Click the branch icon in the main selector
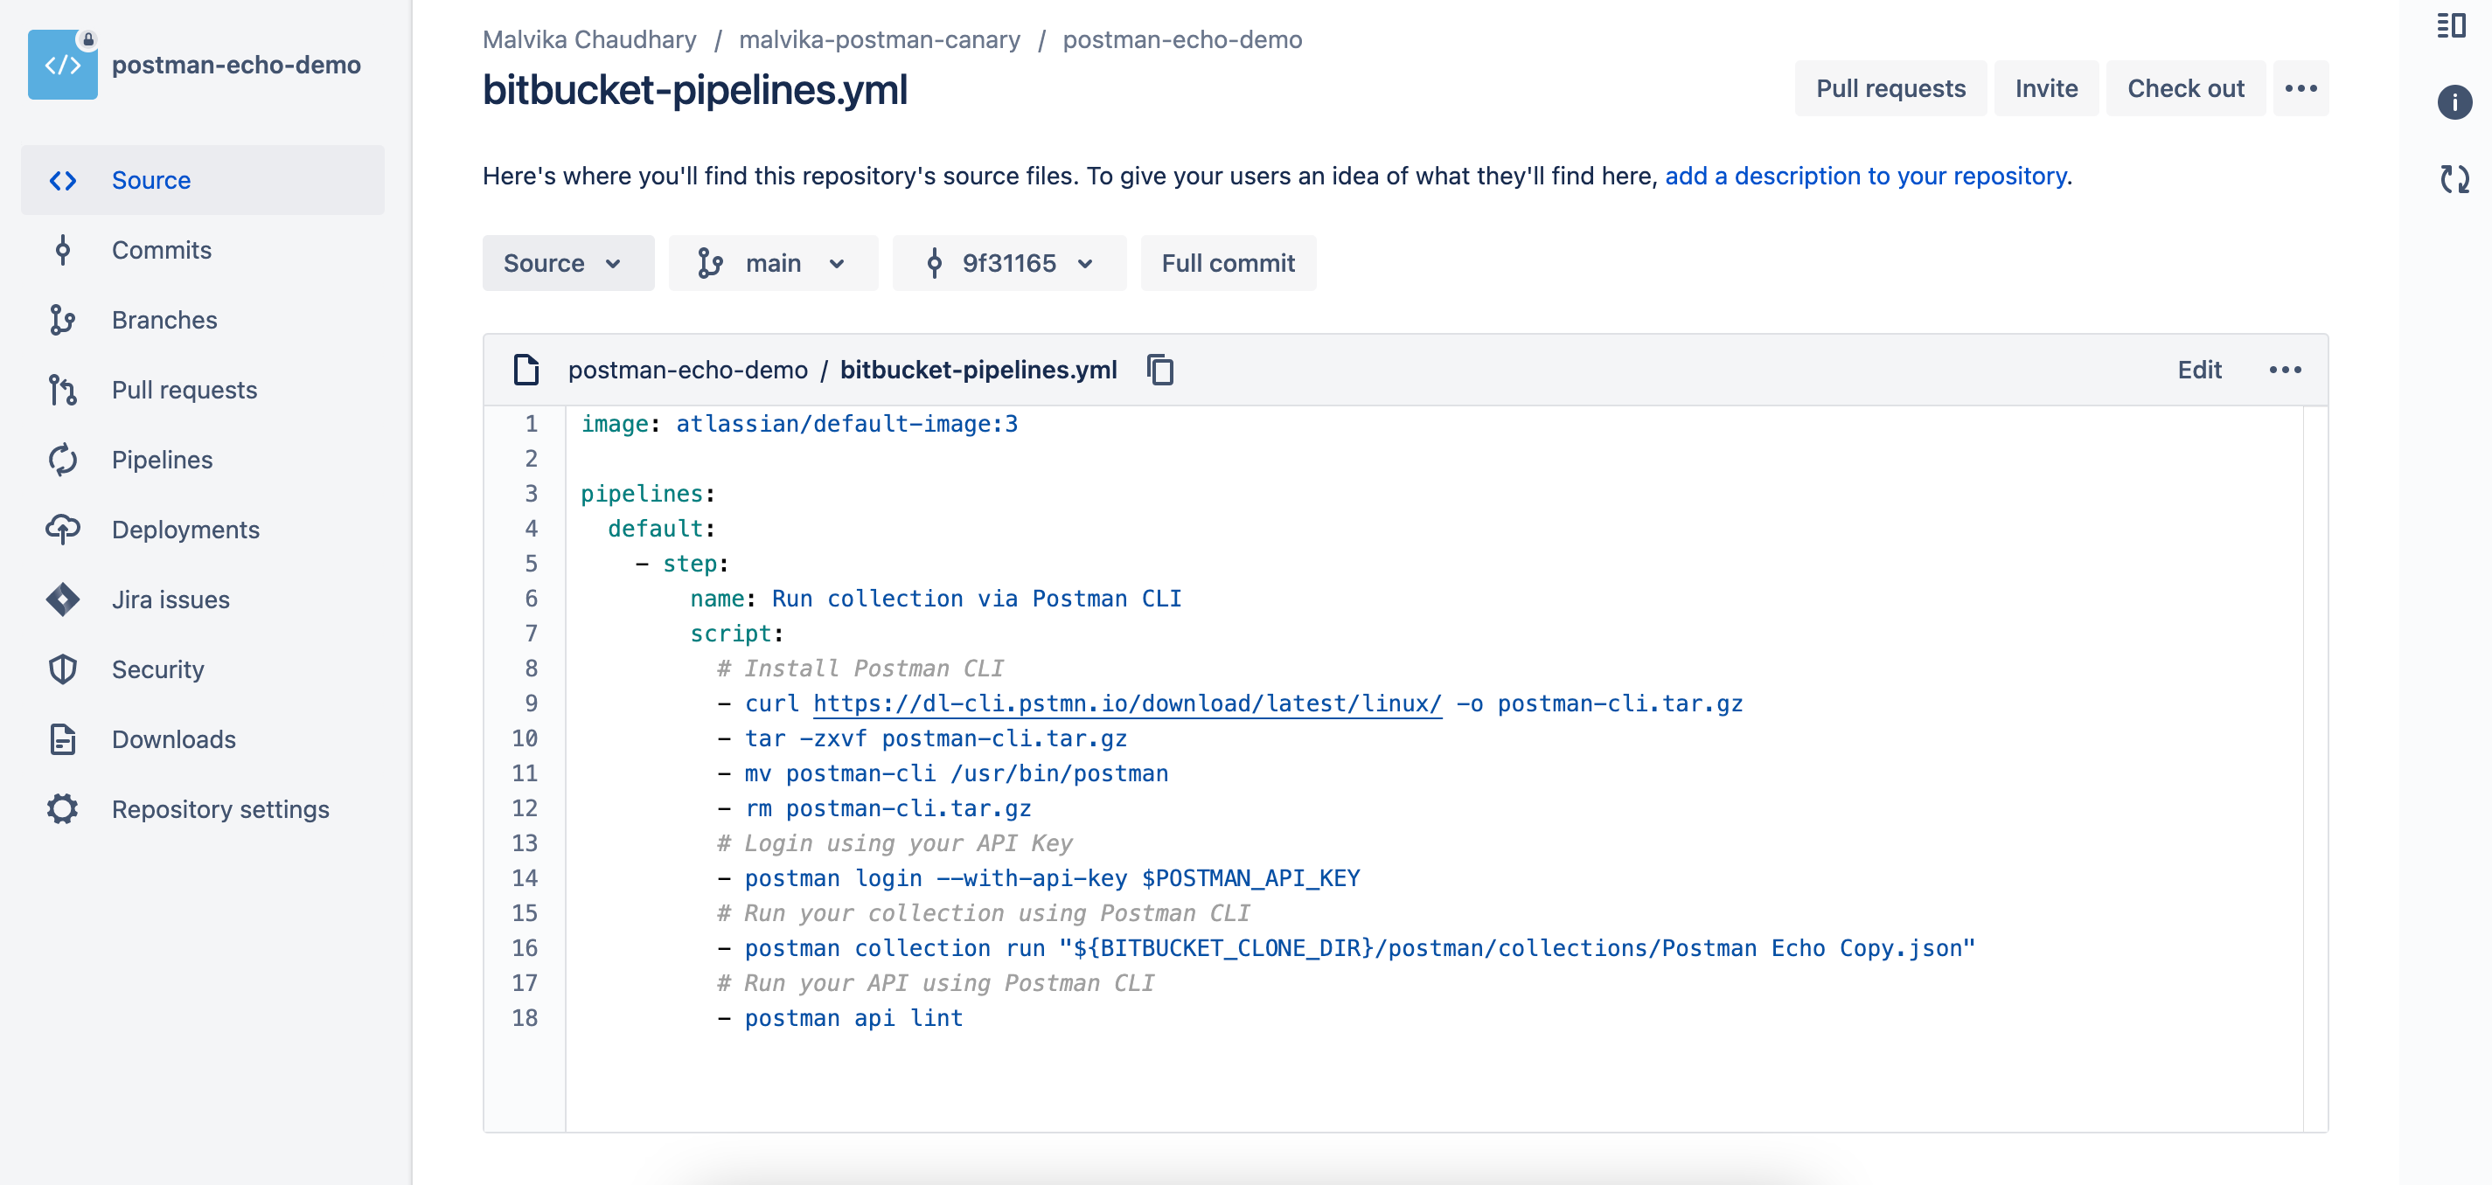2492x1185 pixels. point(710,263)
